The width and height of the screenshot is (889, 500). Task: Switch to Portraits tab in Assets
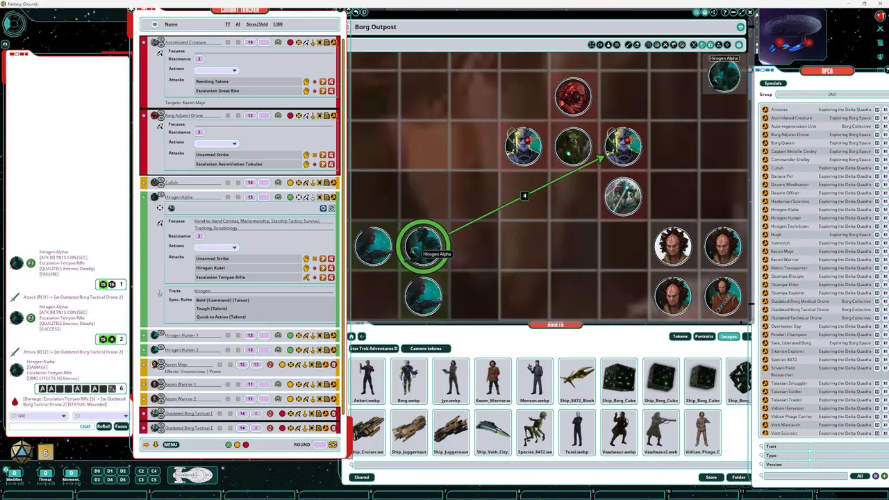(x=704, y=337)
